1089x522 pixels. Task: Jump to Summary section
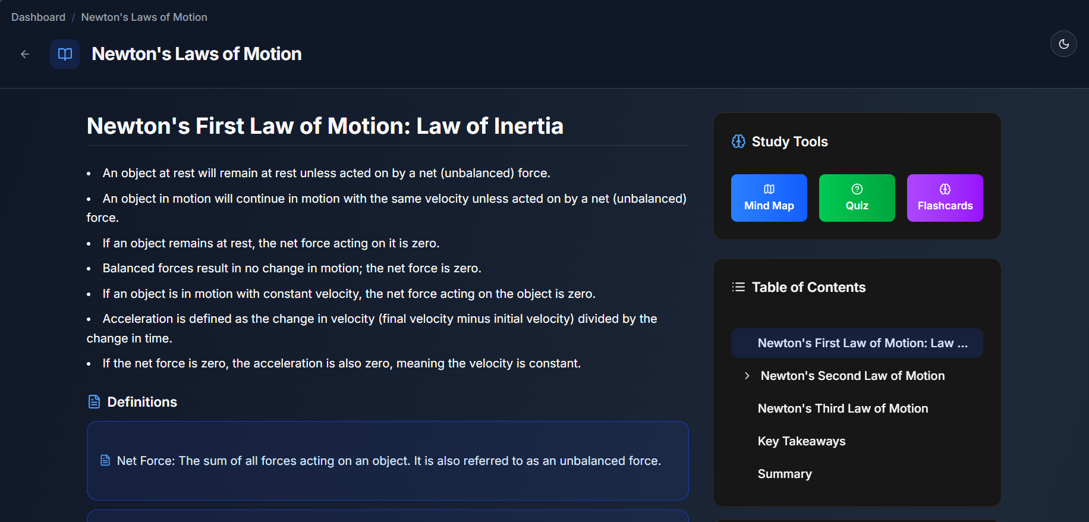785,474
